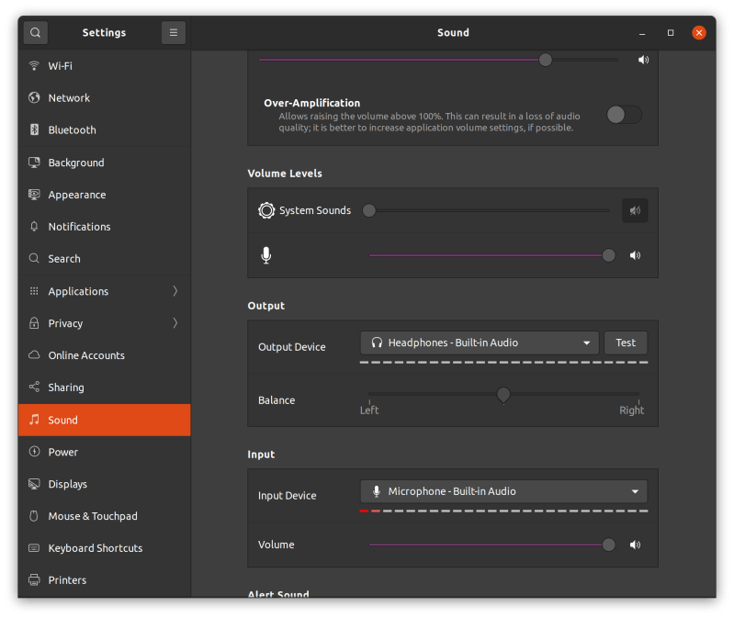734x618 pixels.
Task: Click the Displays icon in the sidebar
Action: tap(34, 484)
